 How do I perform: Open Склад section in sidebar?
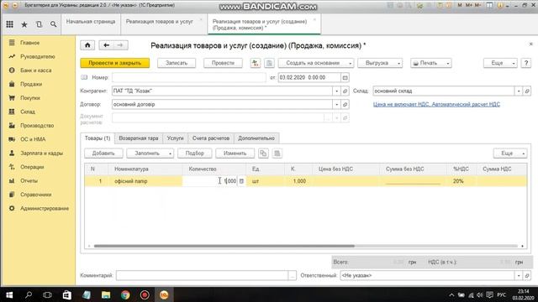[28, 112]
